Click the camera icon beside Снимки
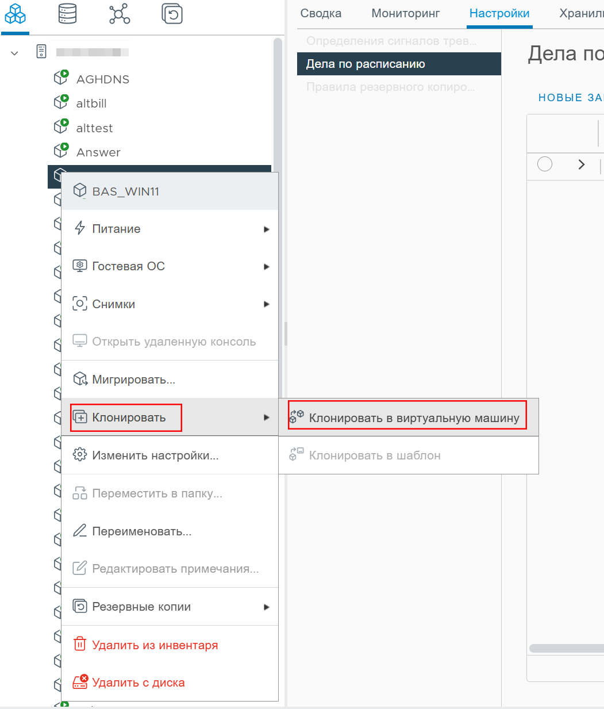 pyautogui.click(x=80, y=304)
